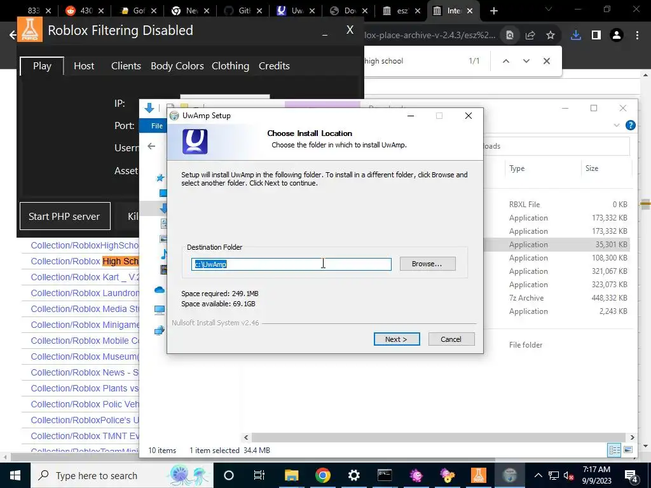
Task: Expand the File Explorer ribbon chevron
Action: (617, 125)
